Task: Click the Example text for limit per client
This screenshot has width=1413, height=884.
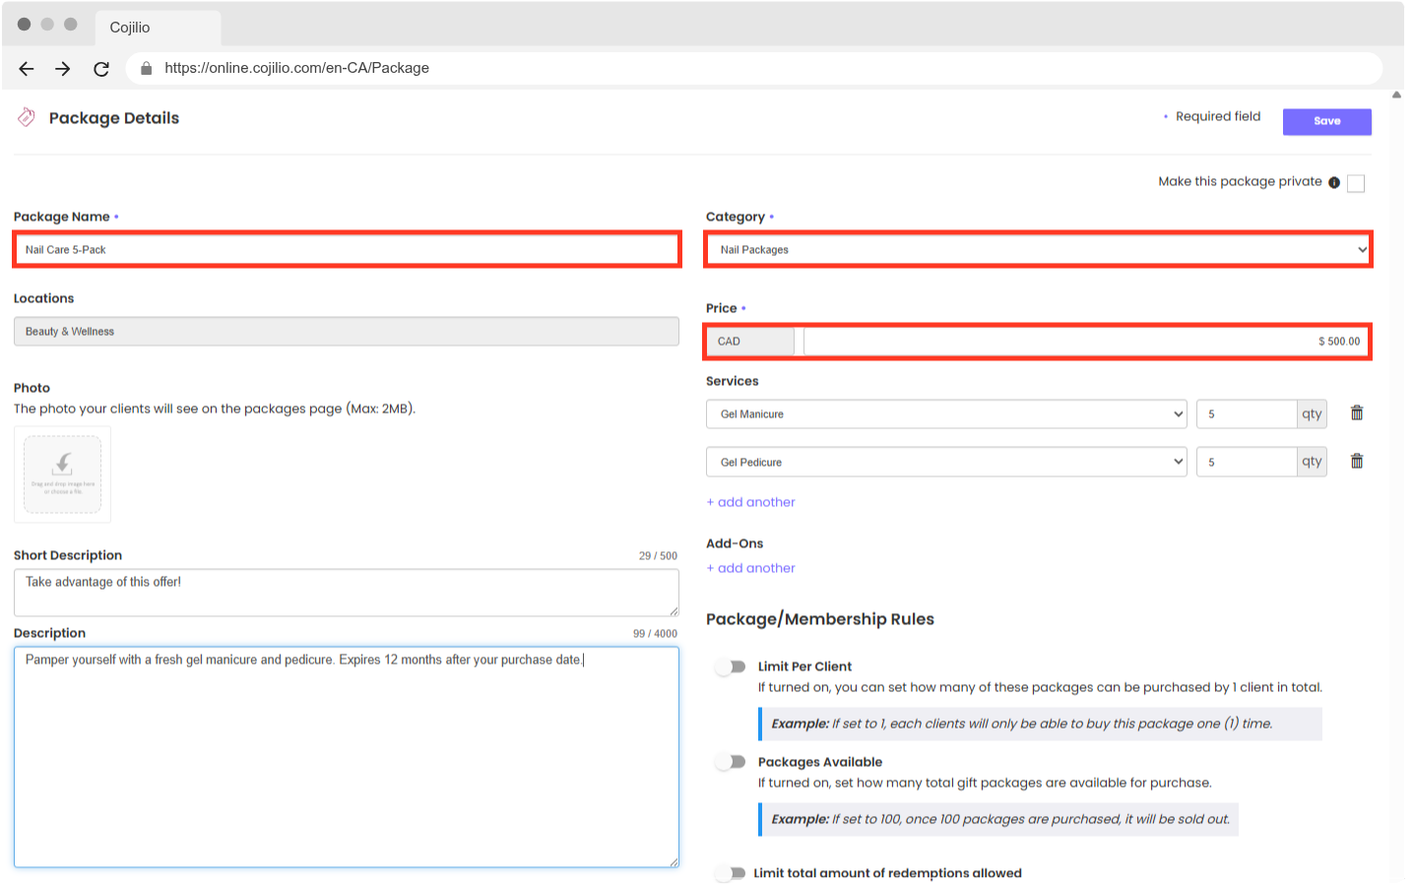Action: coord(1022,724)
